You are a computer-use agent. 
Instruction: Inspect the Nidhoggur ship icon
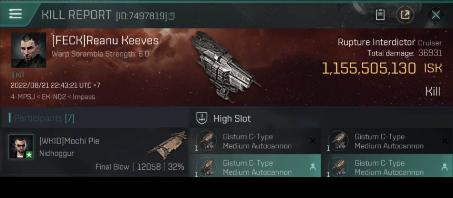(x=167, y=145)
